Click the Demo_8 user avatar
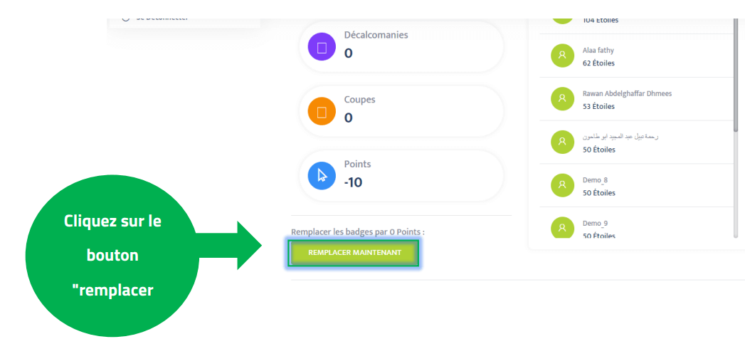This screenshot has height=339, width=745. [x=562, y=185]
